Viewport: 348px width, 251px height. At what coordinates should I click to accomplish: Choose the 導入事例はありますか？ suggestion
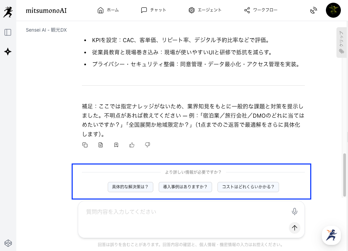(185, 187)
